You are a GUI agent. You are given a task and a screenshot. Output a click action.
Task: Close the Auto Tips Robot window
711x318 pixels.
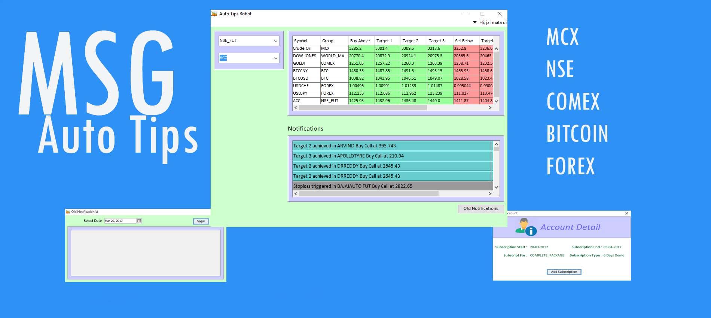click(x=499, y=14)
